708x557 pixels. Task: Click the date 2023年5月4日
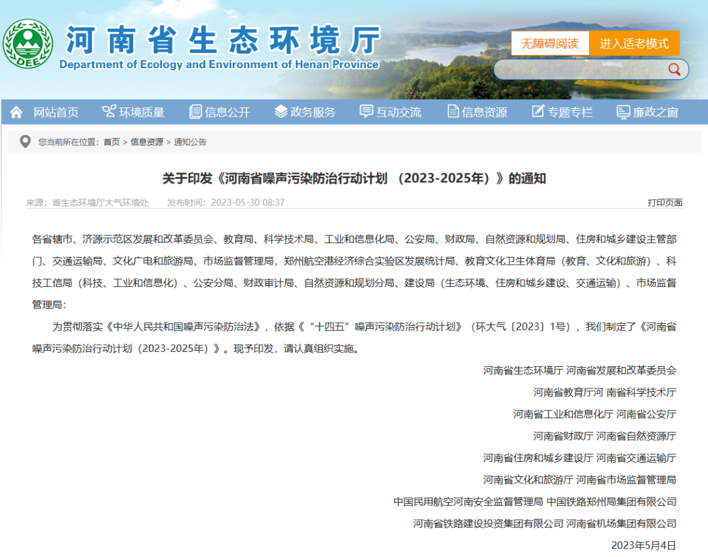644,545
